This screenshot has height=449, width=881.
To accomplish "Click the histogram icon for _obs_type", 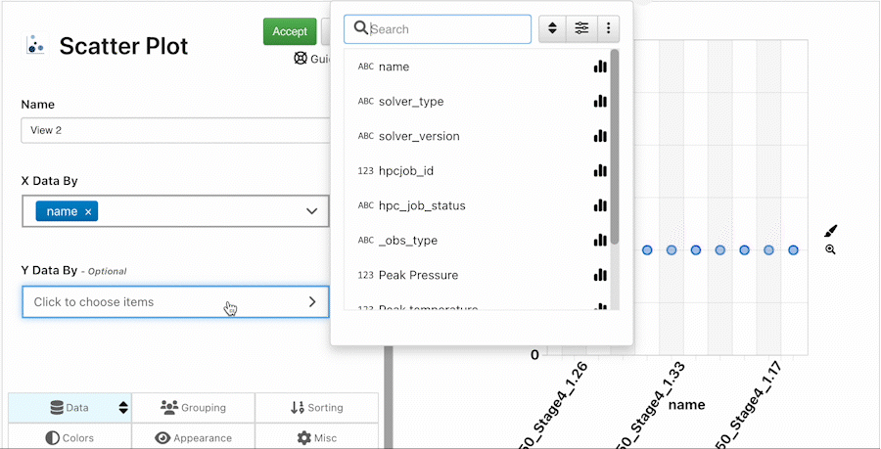I will (x=600, y=241).
